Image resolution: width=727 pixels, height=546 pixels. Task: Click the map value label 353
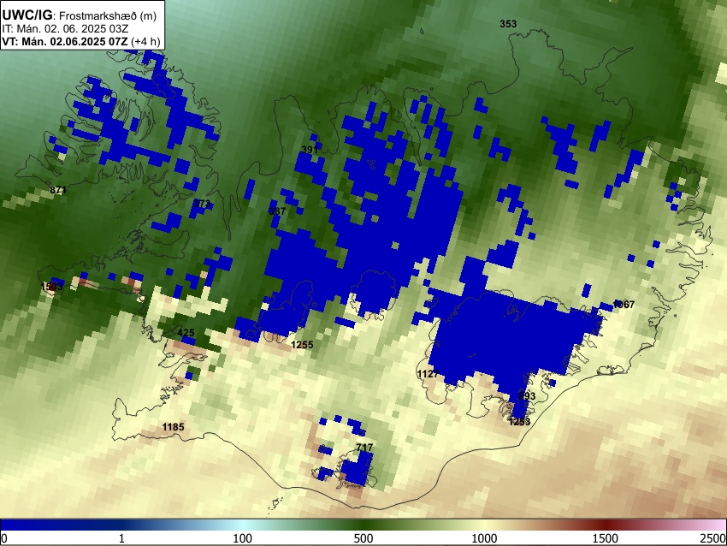(508, 24)
